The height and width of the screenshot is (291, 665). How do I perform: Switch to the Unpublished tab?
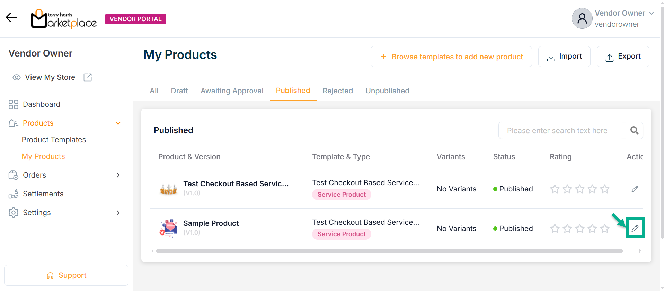tap(387, 91)
